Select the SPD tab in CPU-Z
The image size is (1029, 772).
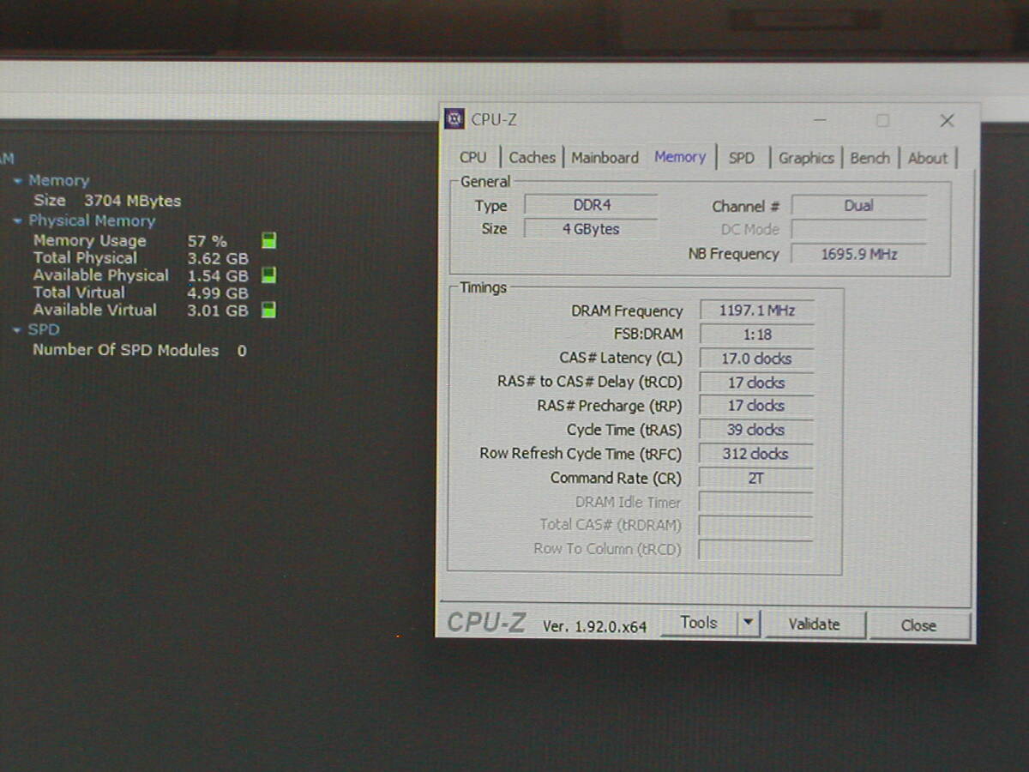pos(741,158)
